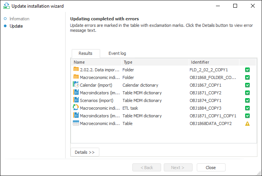Click the Calendar (import) dictionary icon
This screenshot has height=176, width=262.
point(76,85)
